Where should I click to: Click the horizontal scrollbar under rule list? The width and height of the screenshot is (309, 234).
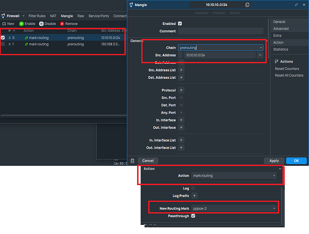point(63,115)
